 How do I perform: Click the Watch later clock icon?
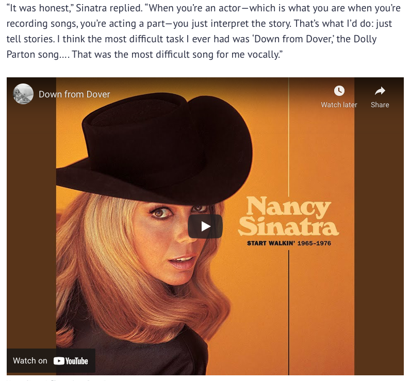(x=339, y=91)
